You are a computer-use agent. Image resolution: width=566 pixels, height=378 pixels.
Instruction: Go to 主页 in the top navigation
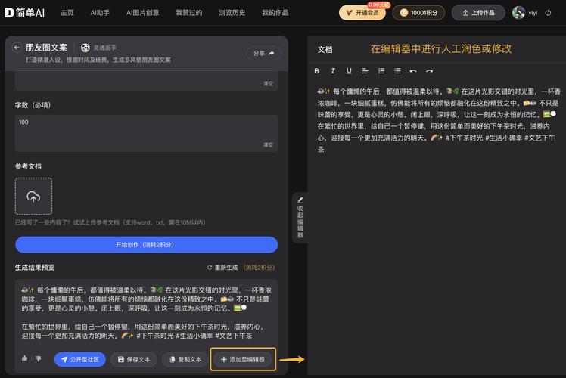coord(67,13)
